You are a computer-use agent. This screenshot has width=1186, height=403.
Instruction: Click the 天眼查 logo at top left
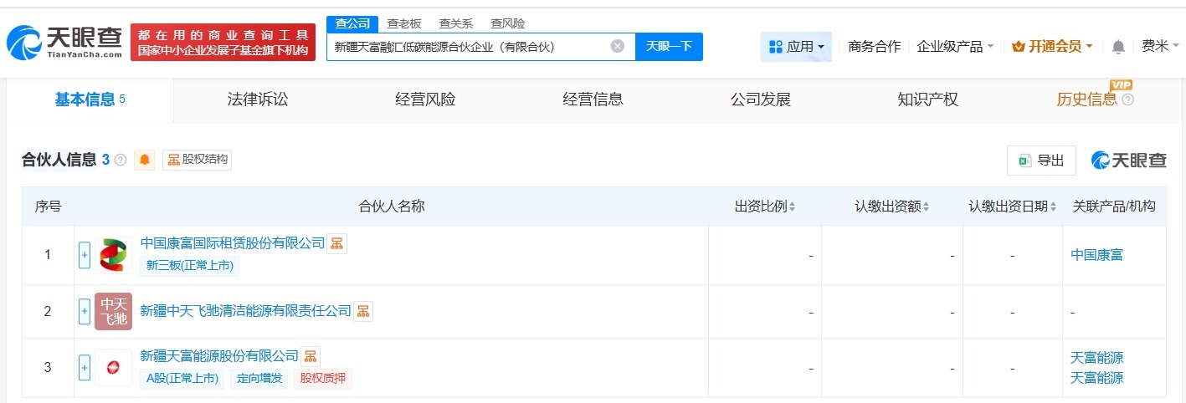click(64, 43)
